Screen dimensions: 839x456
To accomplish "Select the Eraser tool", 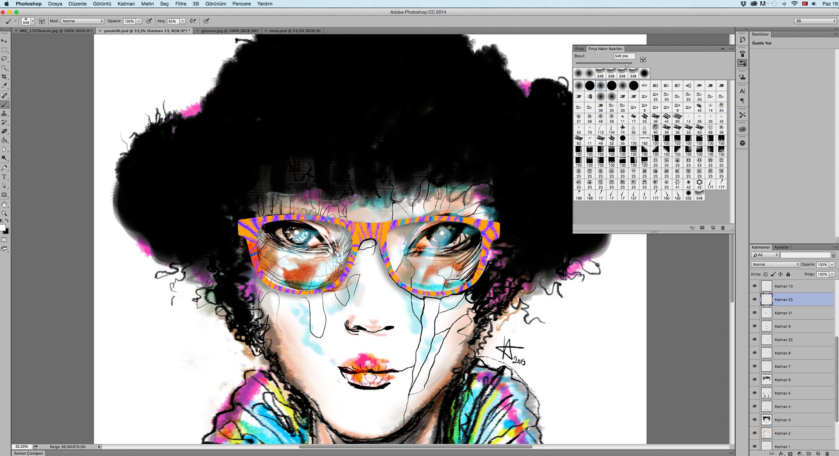I will tap(4, 131).
